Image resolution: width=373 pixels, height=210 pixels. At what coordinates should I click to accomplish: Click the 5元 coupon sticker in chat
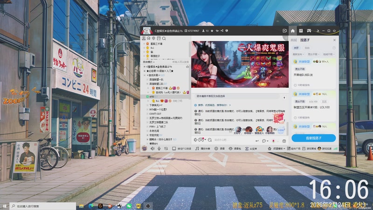pos(278,118)
